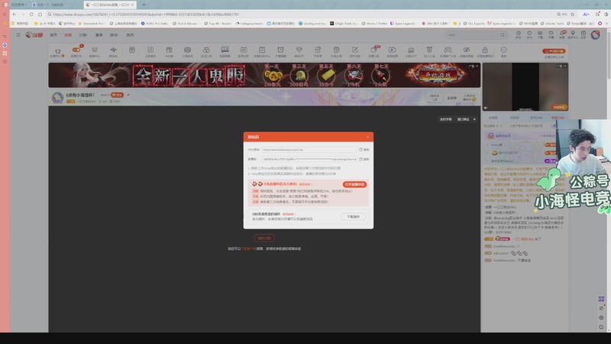Select the first tab of the chat panel
The height and width of the screenshot is (344, 611).
(493, 118)
